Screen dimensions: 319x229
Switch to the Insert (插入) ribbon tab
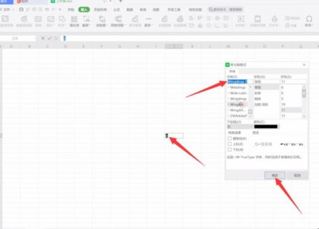84,9
